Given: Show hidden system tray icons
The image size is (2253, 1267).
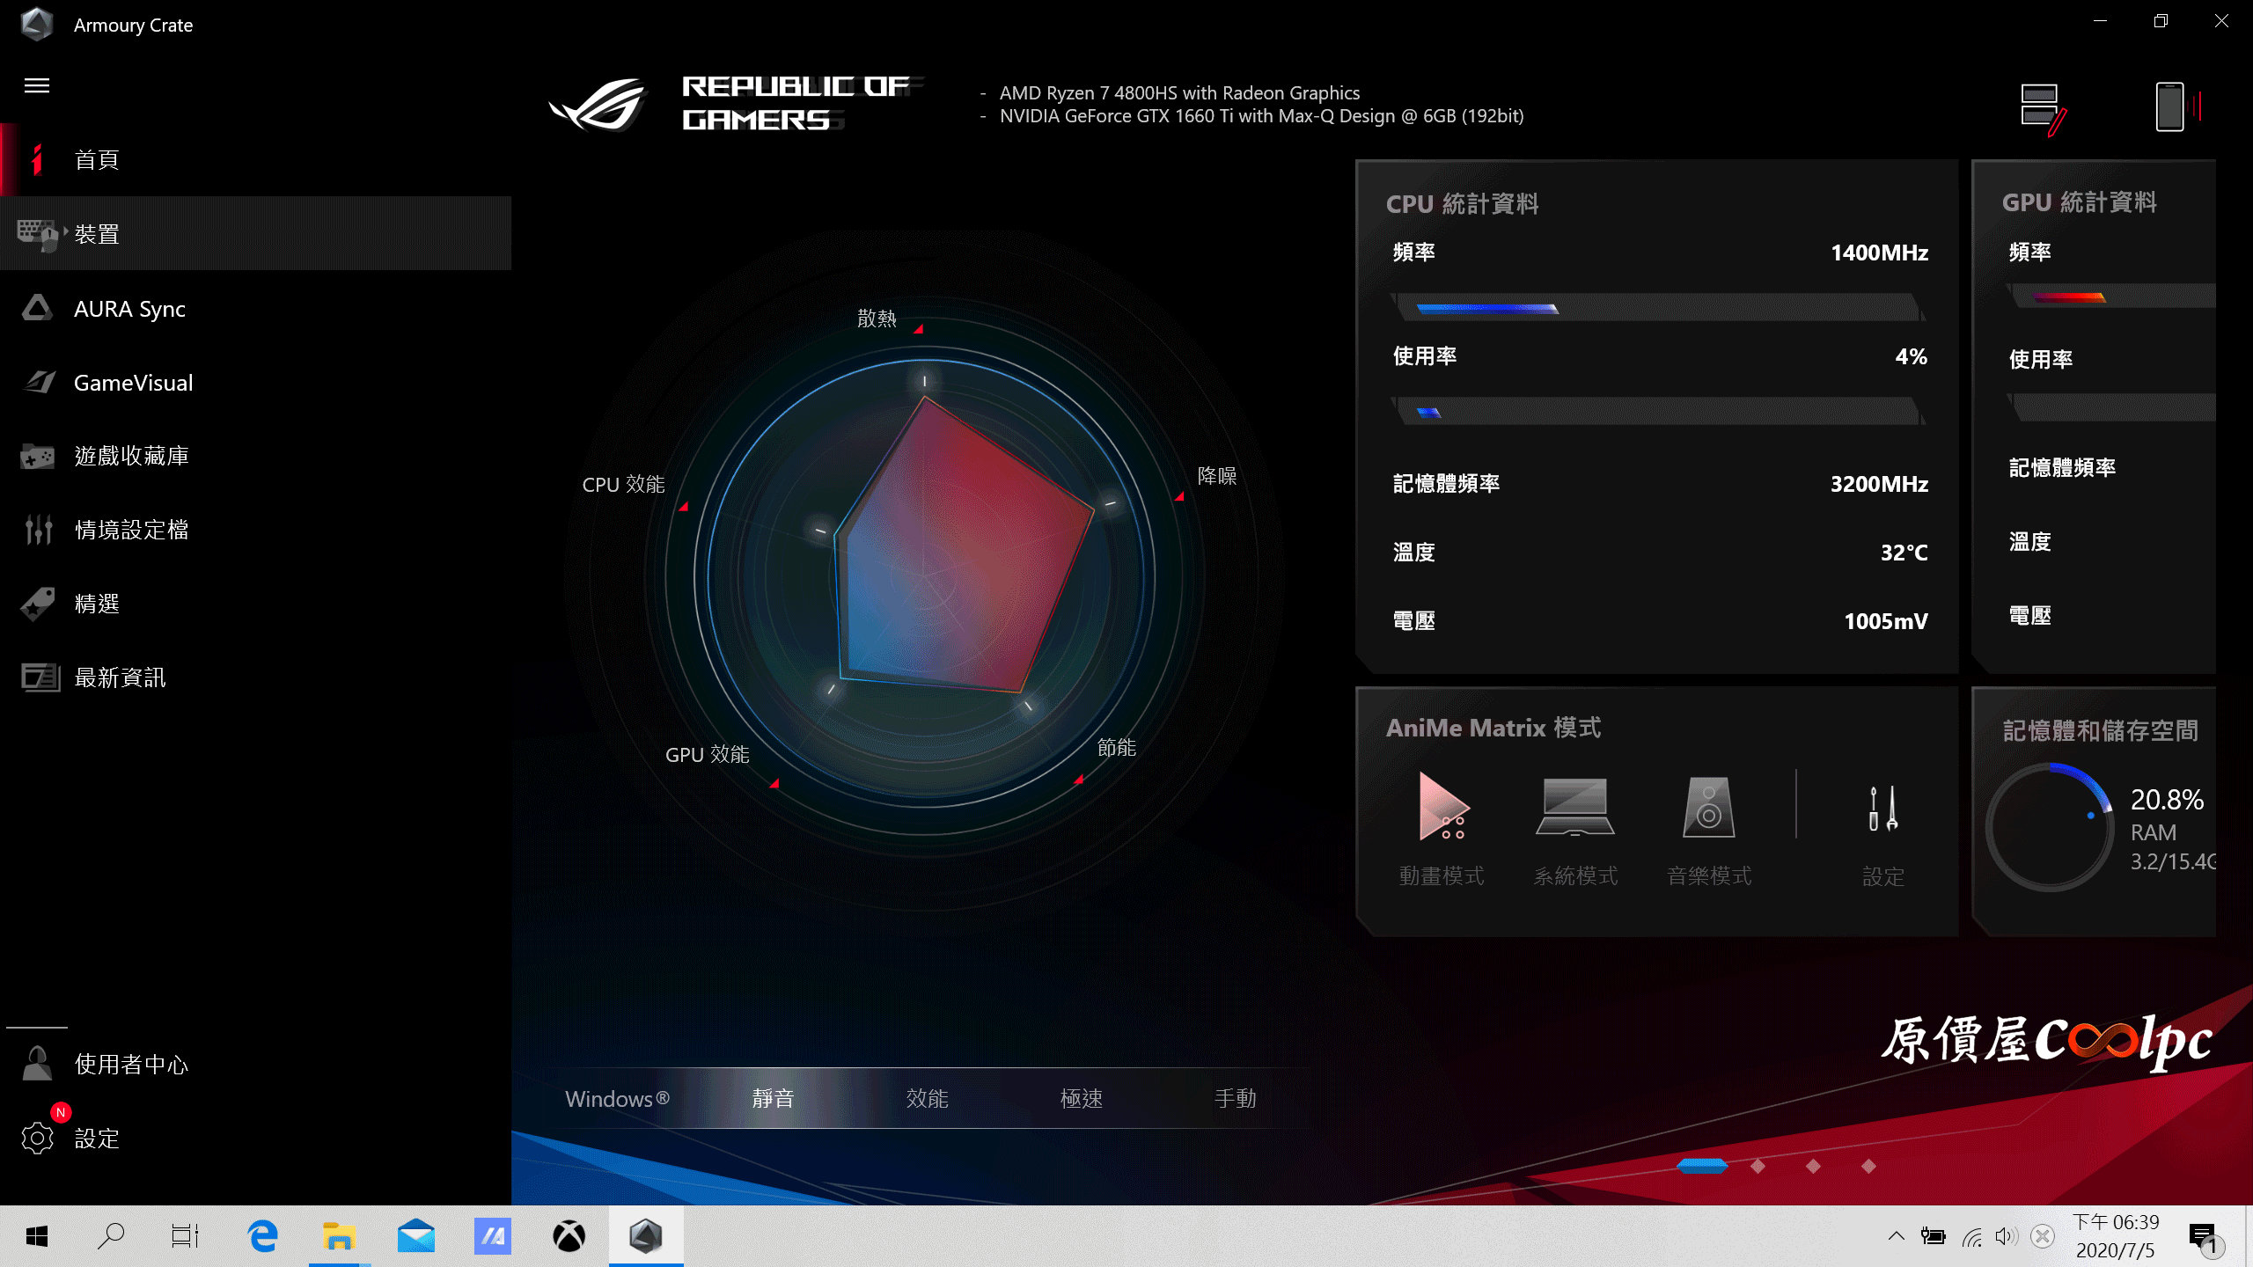Looking at the screenshot, I should point(1897,1236).
